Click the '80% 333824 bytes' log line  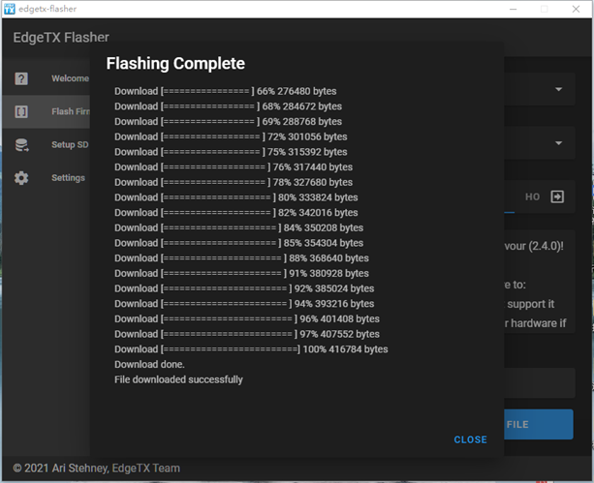click(x=236, y=197)
